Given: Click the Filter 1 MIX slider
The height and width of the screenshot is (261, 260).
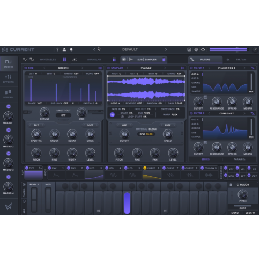Looking at the screenshot, I should coord(251,82).
